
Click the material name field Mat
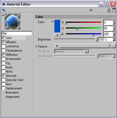(x=17, y=33)
